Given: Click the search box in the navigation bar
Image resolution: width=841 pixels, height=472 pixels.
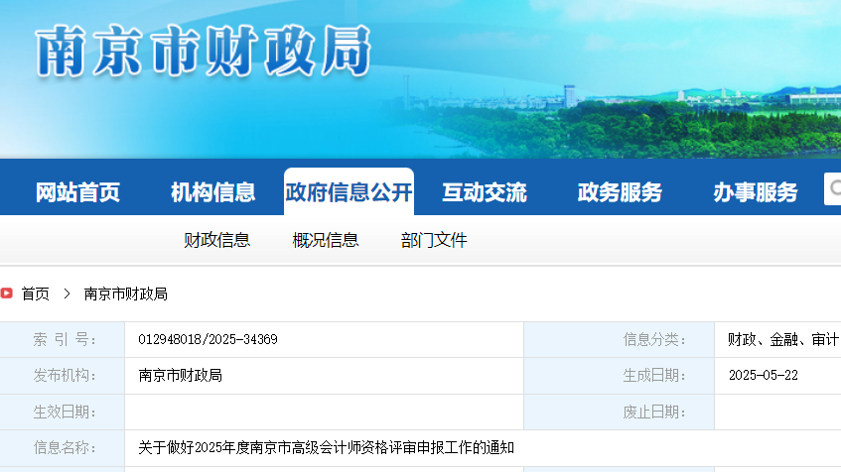Looking at the screenshot, I should (832, 188).
